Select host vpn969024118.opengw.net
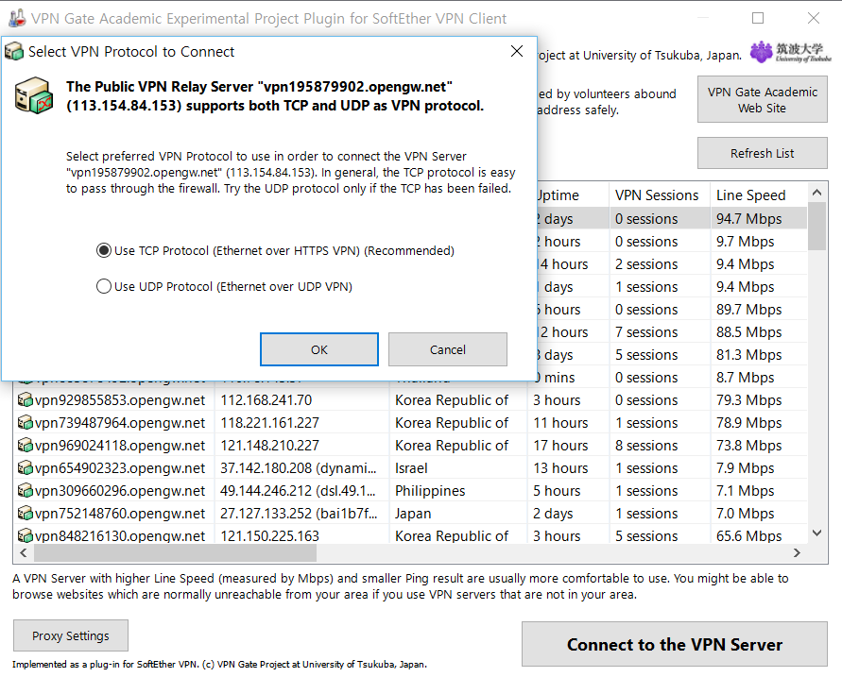Image resolution: width=842 pixels, height=677 pixels. pyautogui.click(x=120, y=446)
